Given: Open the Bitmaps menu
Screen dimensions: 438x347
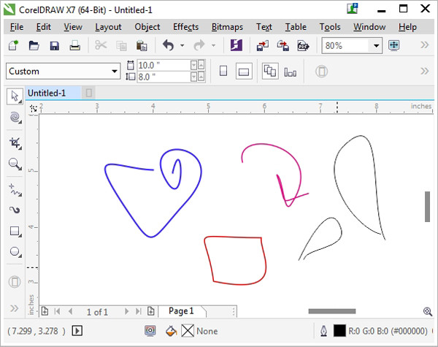Looking at the screenshot, I should pos(227,27).
